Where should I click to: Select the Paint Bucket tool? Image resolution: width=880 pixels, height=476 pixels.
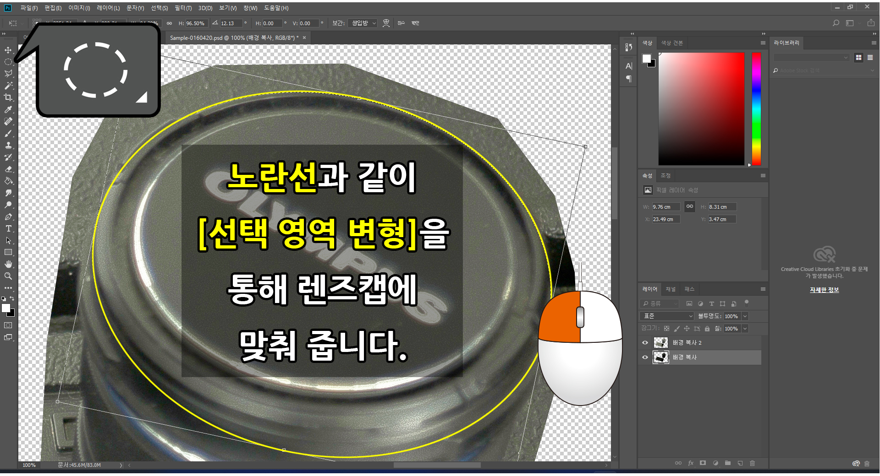8,181
